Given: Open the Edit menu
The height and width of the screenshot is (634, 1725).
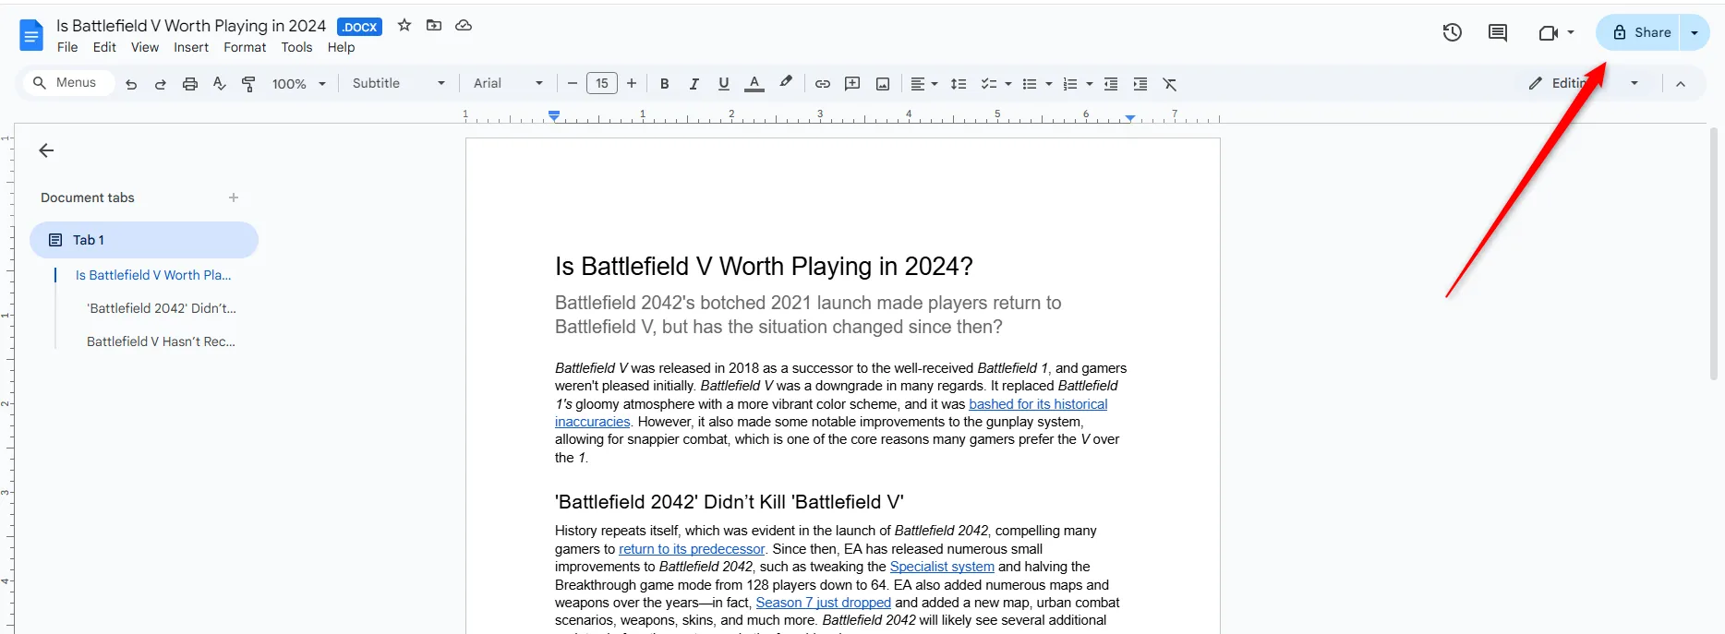Looking at the screenshot, I should click(x=104, y=48).
